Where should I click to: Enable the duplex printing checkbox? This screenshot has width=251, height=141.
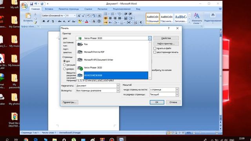point(155,52)
